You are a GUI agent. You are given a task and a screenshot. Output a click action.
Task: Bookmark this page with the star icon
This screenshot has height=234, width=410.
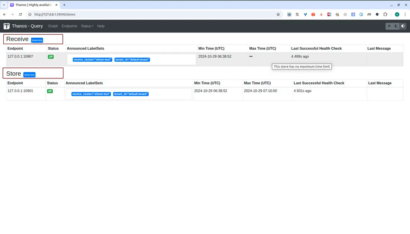(x=278, y=15)
